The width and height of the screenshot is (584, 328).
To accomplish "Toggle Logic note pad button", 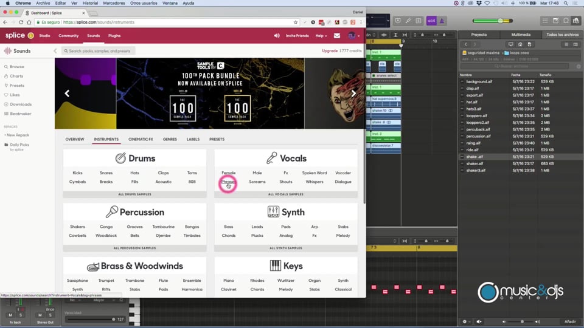I will [x=555, y=21].
